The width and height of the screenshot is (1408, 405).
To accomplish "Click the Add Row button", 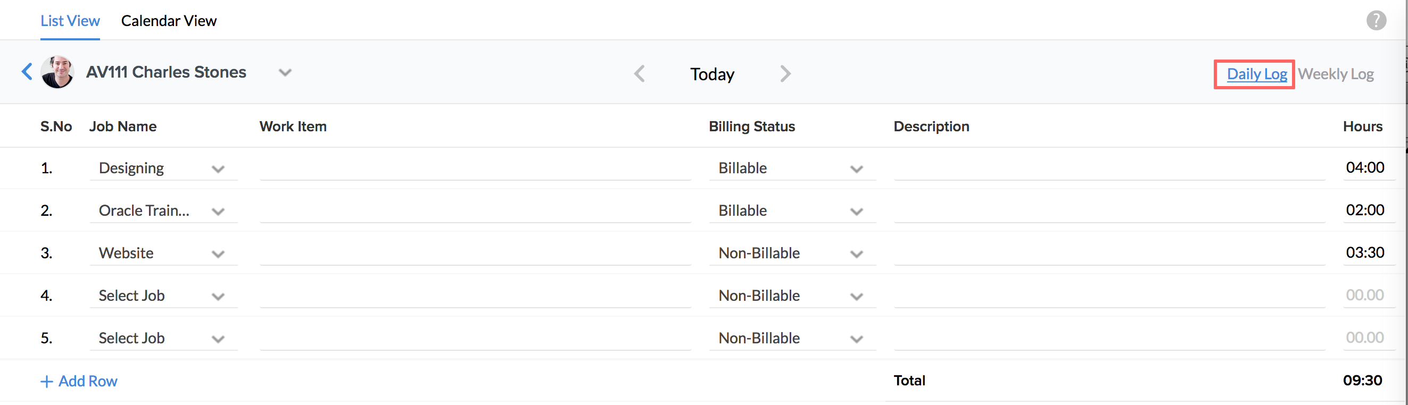I will [x=79, y=381].
